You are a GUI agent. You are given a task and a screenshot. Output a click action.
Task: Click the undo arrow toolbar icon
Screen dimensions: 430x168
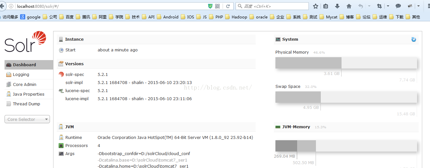[x=361, y=6]
